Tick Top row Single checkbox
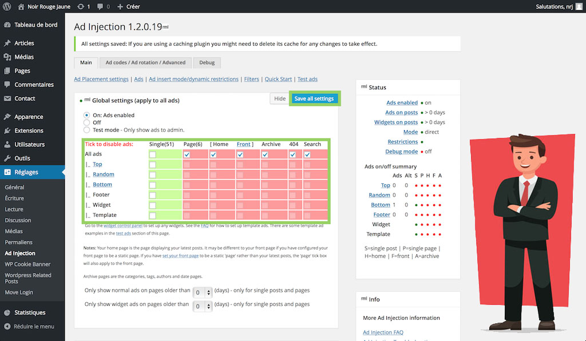Screen dimensions: 586x341 click(x=152, y=164)
